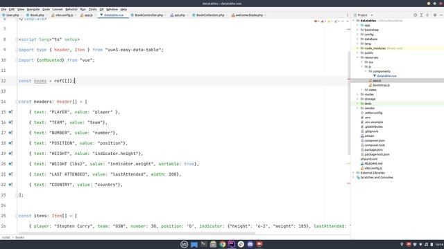Click gutter icon on line 18
This screenshot has width=444, height=249.
tap(10, 143)
